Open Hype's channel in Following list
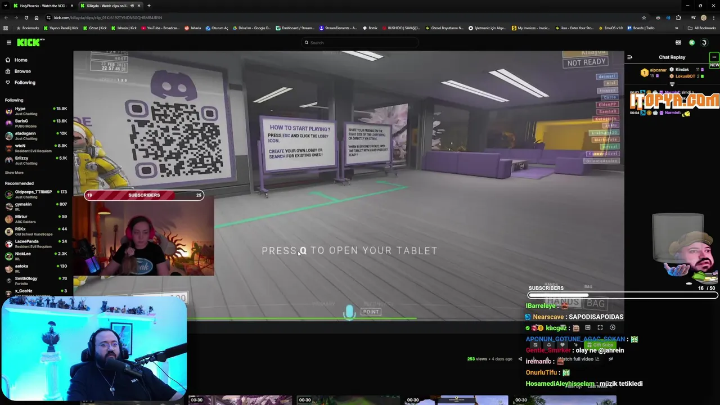This screenshot has width=720, height=405. tap(35, 110)
